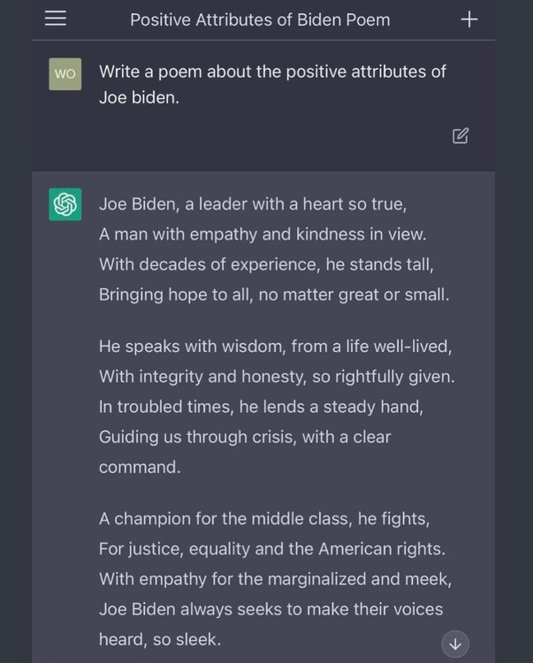
Task: Click the line 'Guiding us through crisis'
Action: [245, 437]
